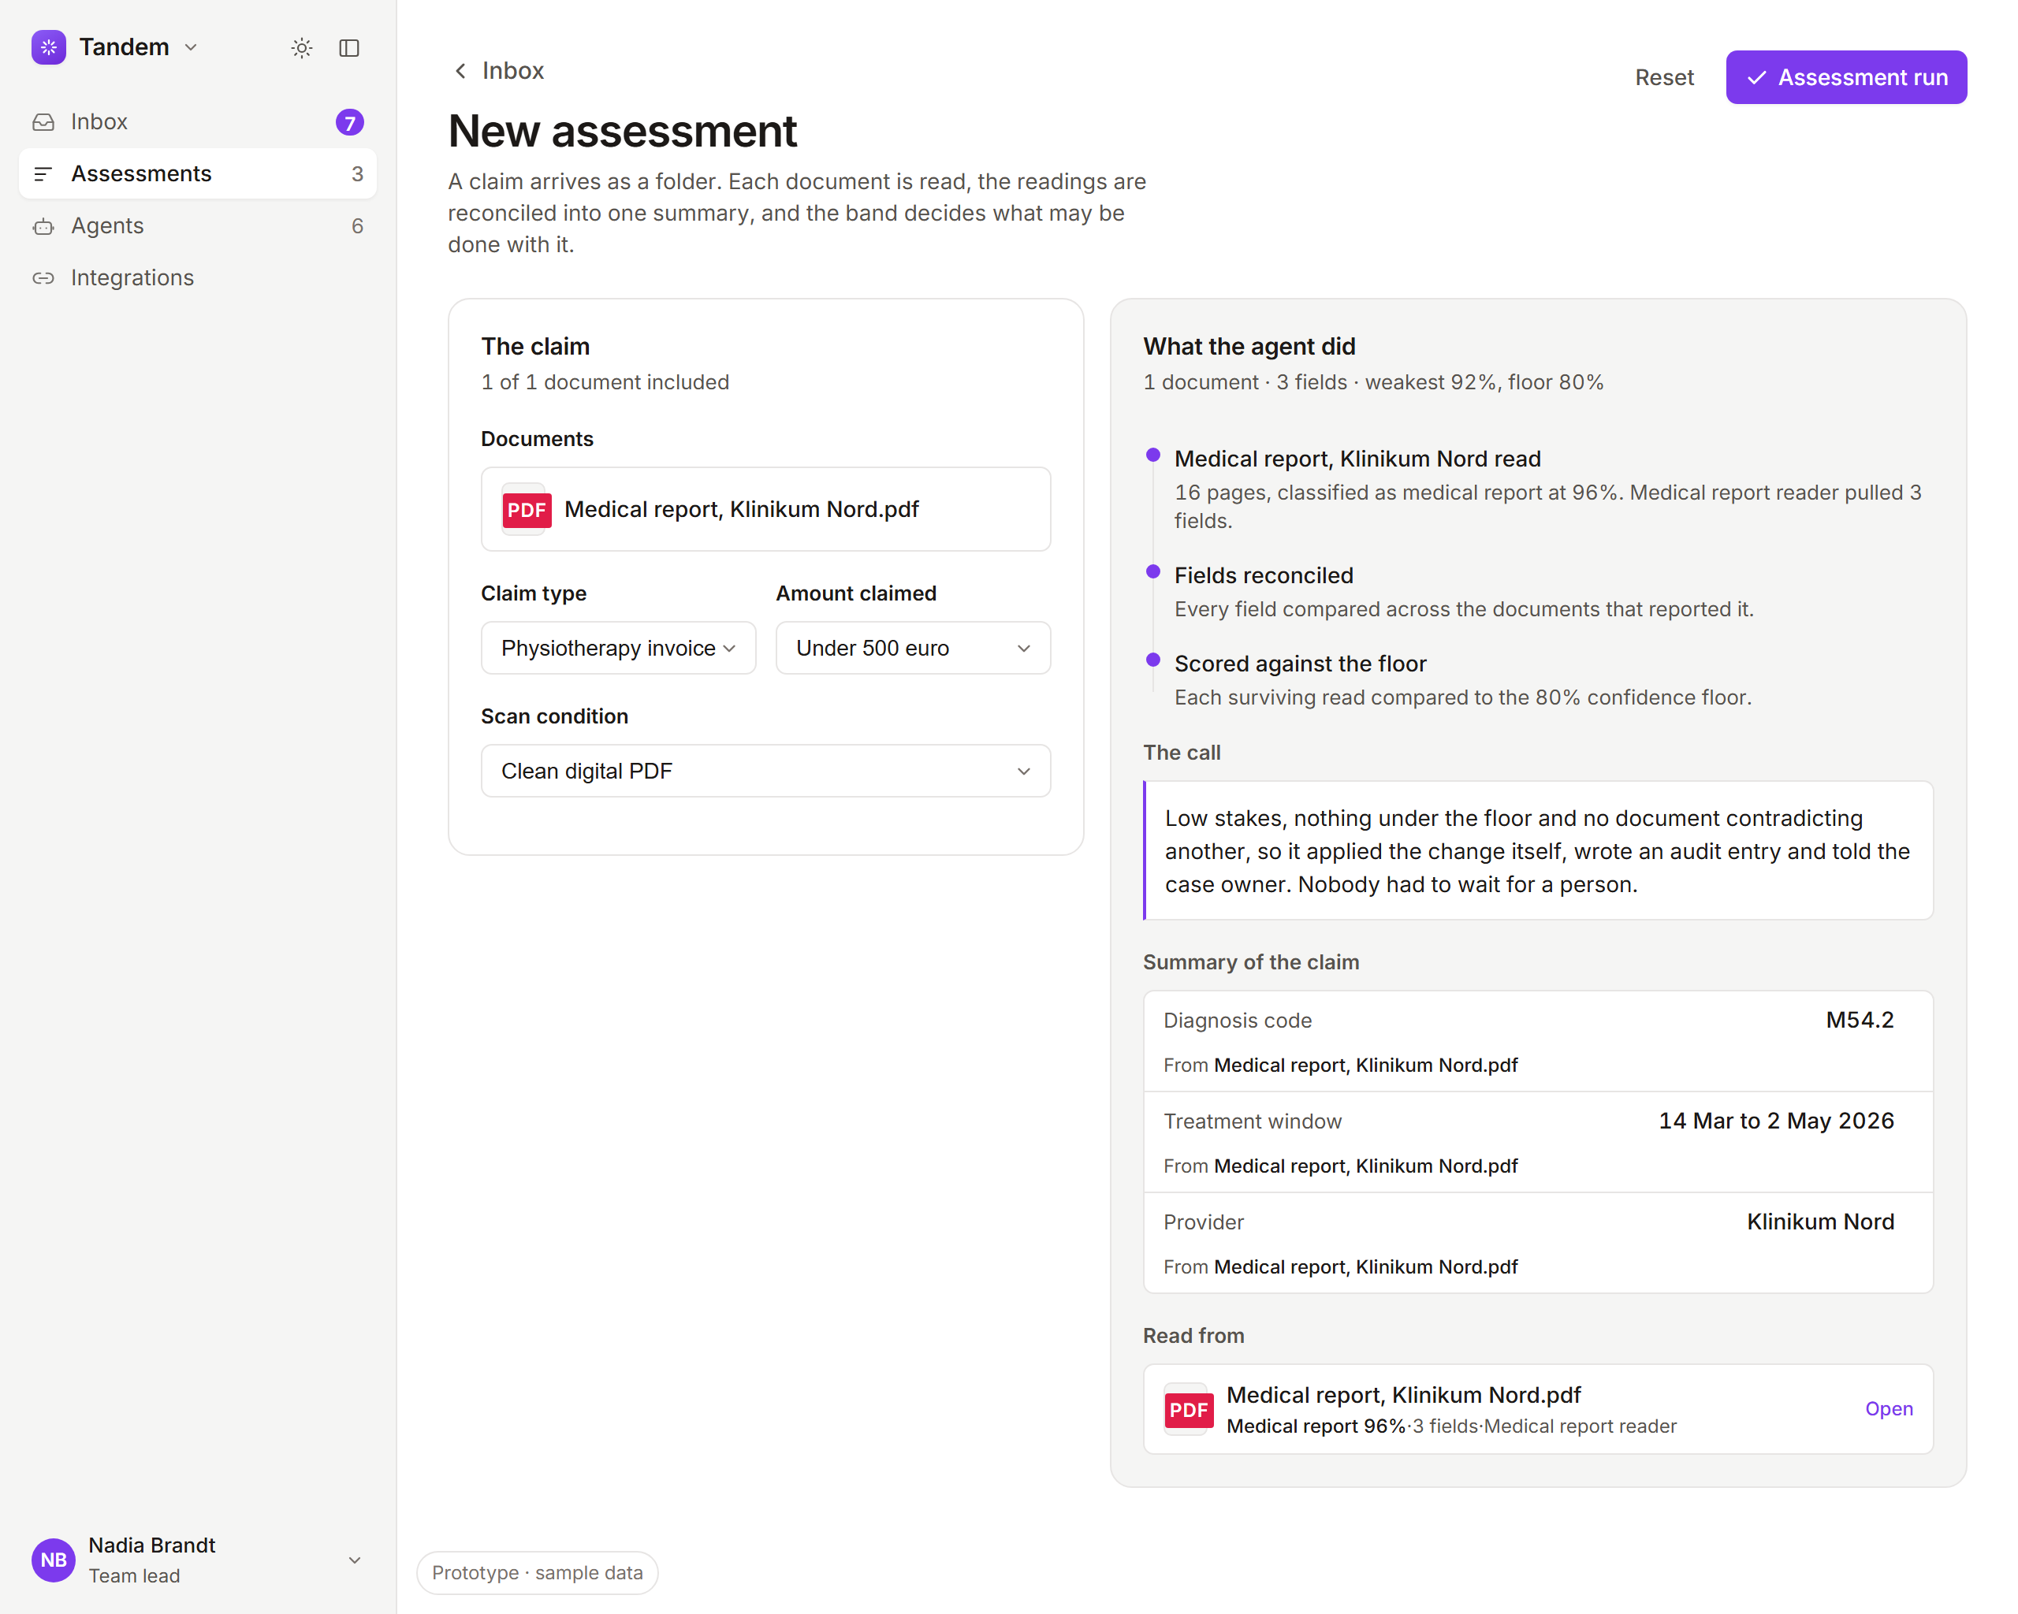The height and width of the screenshot is (1614, 2018).
Task: Click the Treatment window value 14 Mar to 2 May 2026
Action: 1775,1121
